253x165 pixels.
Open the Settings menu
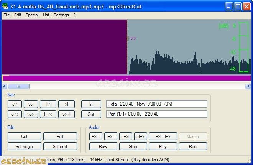[61, 15]
